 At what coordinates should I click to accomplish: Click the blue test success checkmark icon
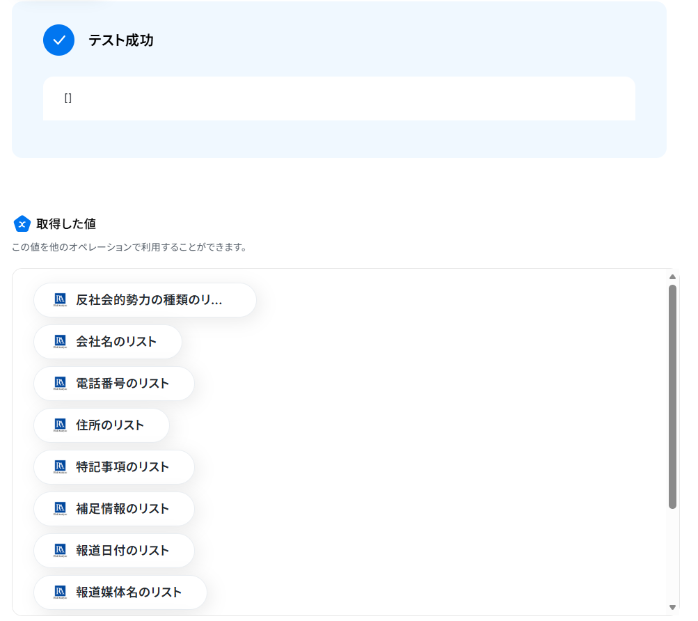coord(58,40)
